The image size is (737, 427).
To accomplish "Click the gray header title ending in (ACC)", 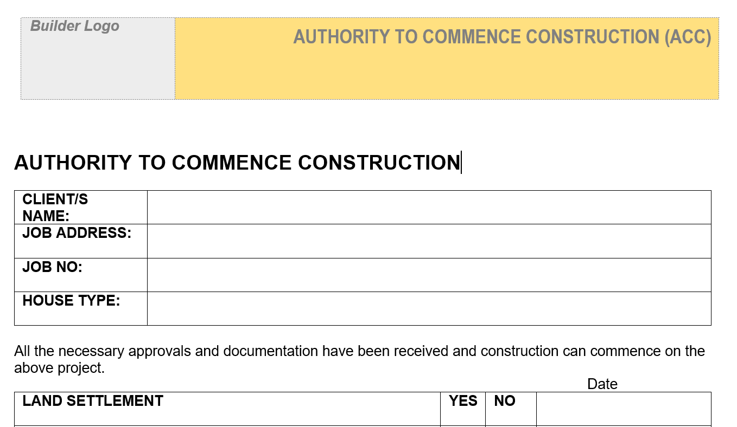I will coord(502,37).
